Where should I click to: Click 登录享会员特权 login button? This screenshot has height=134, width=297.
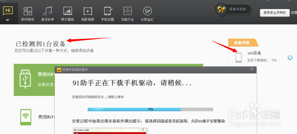[275, 13]
